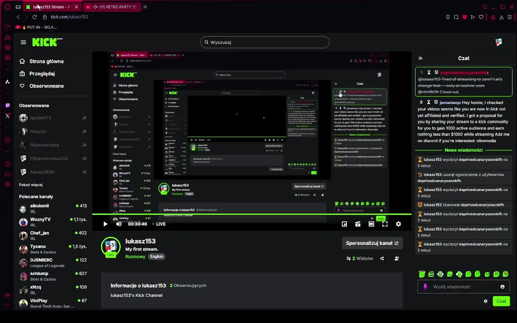
Task: Open a new browser tab
Action: click(x=145, y=7)
